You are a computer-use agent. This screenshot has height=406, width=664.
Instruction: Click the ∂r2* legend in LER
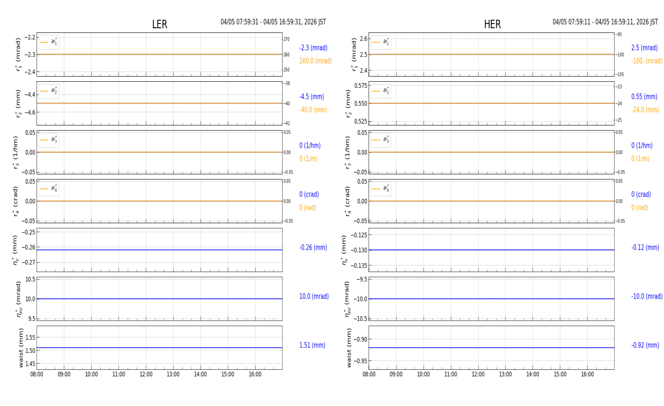(x=49, y=91)
